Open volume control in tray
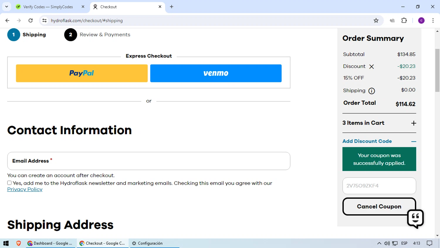Viewport: 440px width, 248px height. [x=387, y=243]
